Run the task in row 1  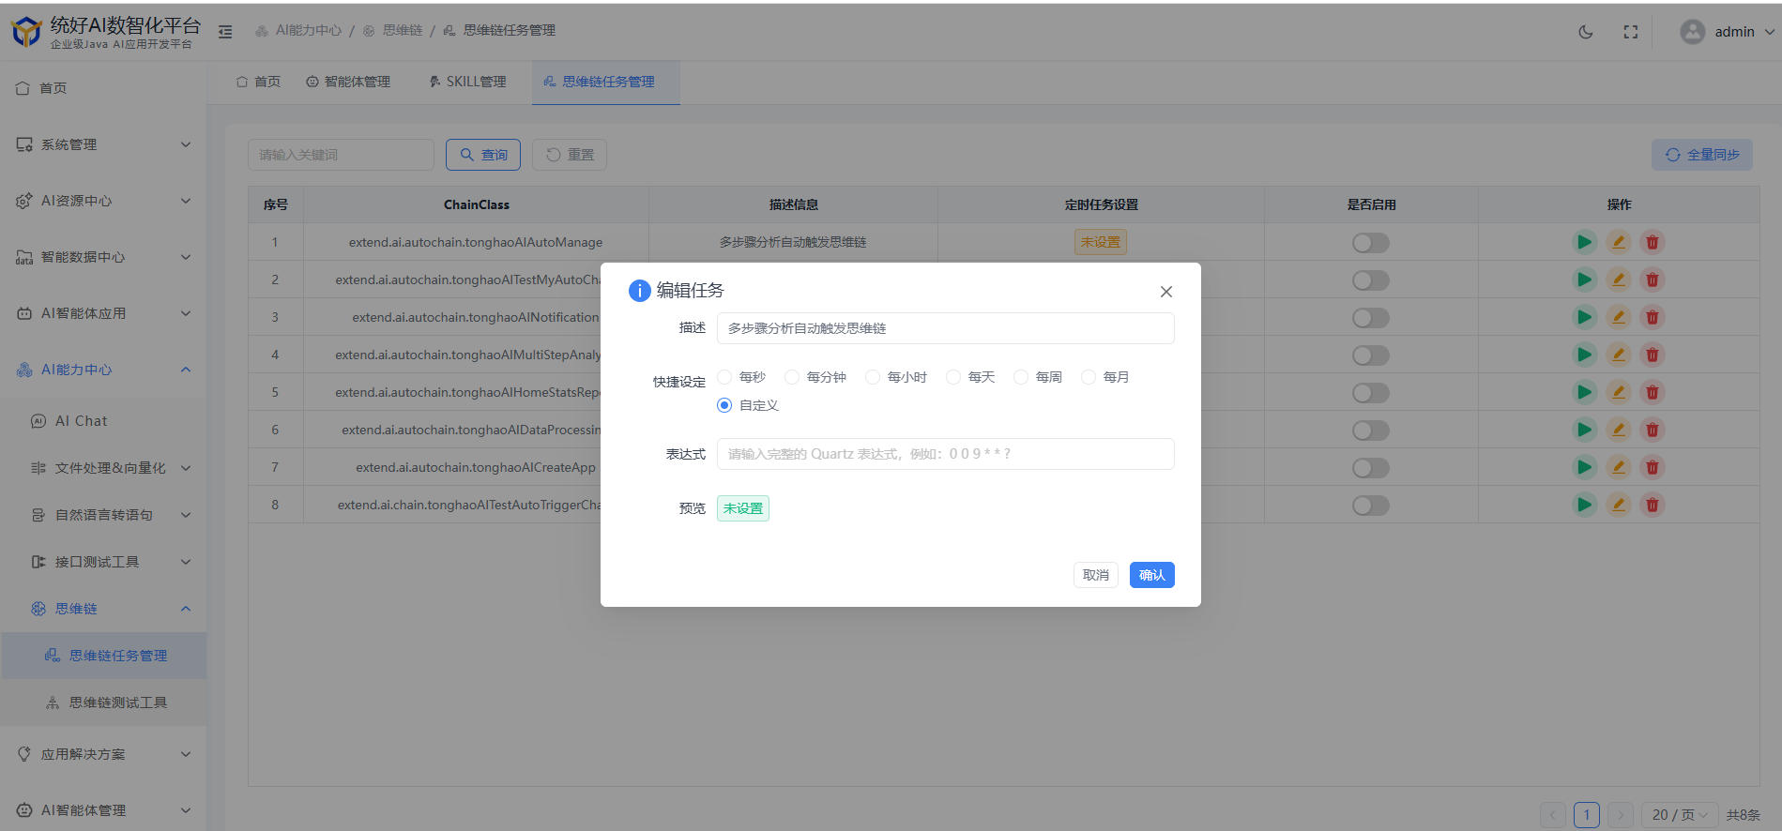(x=1584, y=242)
